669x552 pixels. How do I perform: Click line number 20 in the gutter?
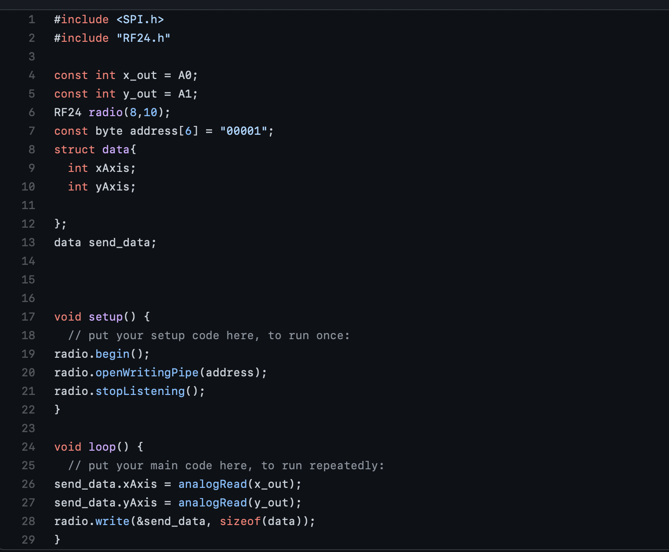point(28,373)
